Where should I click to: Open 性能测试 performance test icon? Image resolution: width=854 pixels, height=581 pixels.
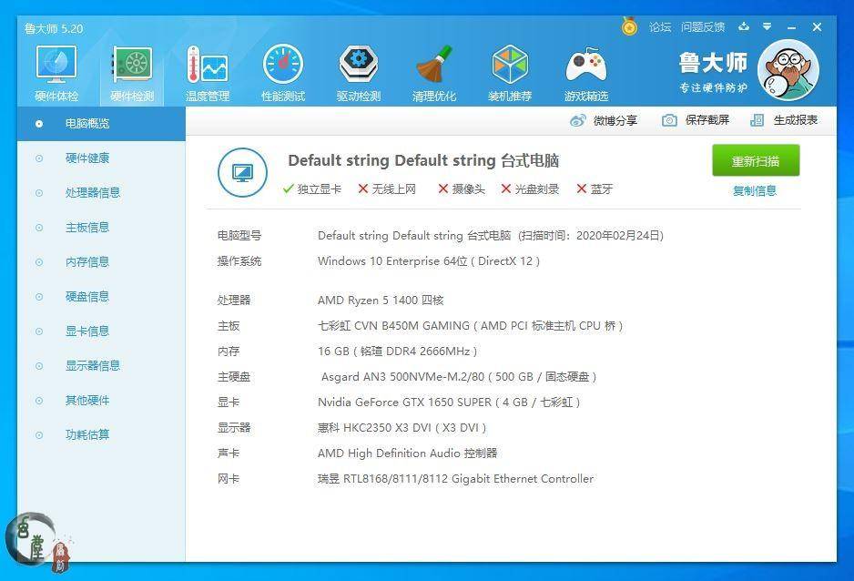282,65
